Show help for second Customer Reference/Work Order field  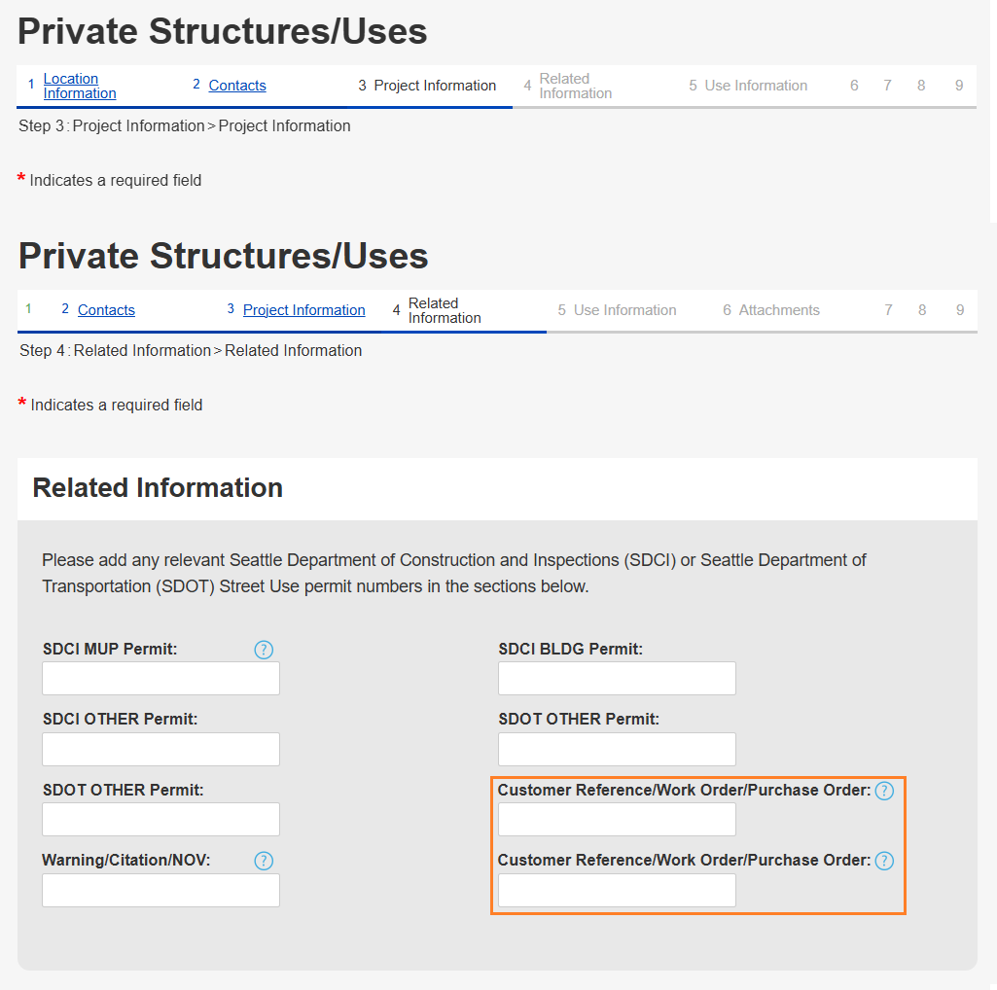(x=884, y=861)
